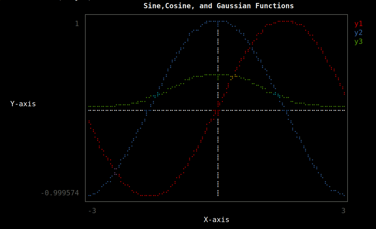The image size is (376, 229).
Task: Click the left end of the green curve
Action: (x=89, y=107)
